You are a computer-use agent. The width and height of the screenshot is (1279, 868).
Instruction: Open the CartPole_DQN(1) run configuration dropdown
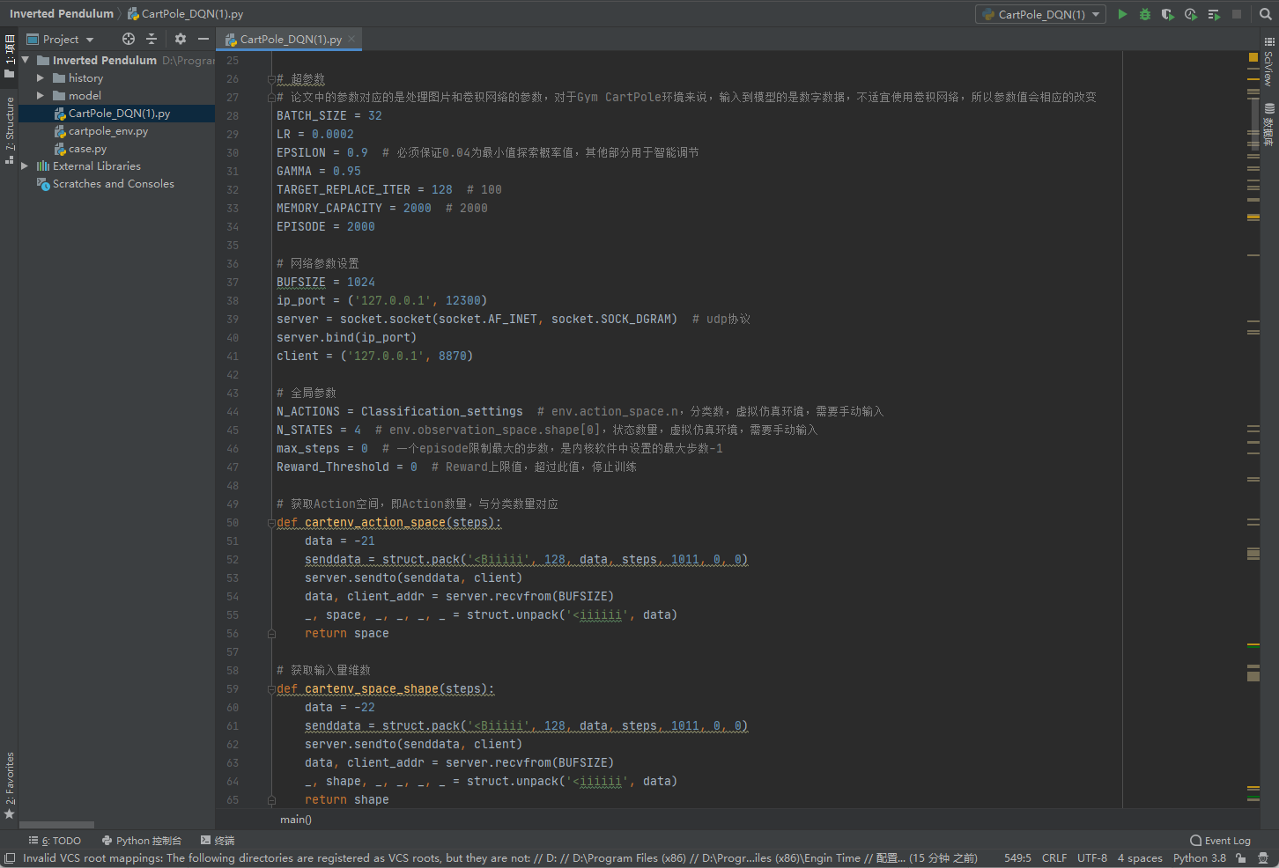[x=1041, y=14]
